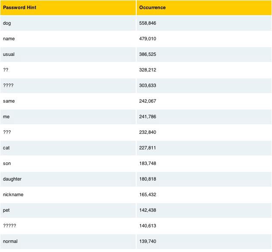
Task: Select the 'me' password hint cell
Action: (x=68, y=117)
